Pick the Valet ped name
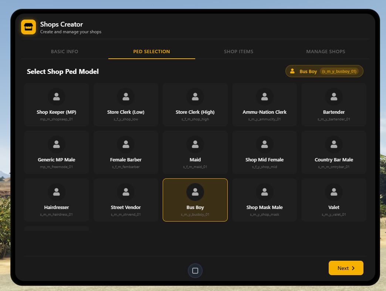Viewport: 386px width, 291px height. coord(334,208)
